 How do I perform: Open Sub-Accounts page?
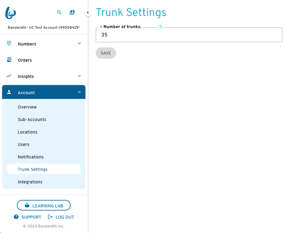(32, 119)
